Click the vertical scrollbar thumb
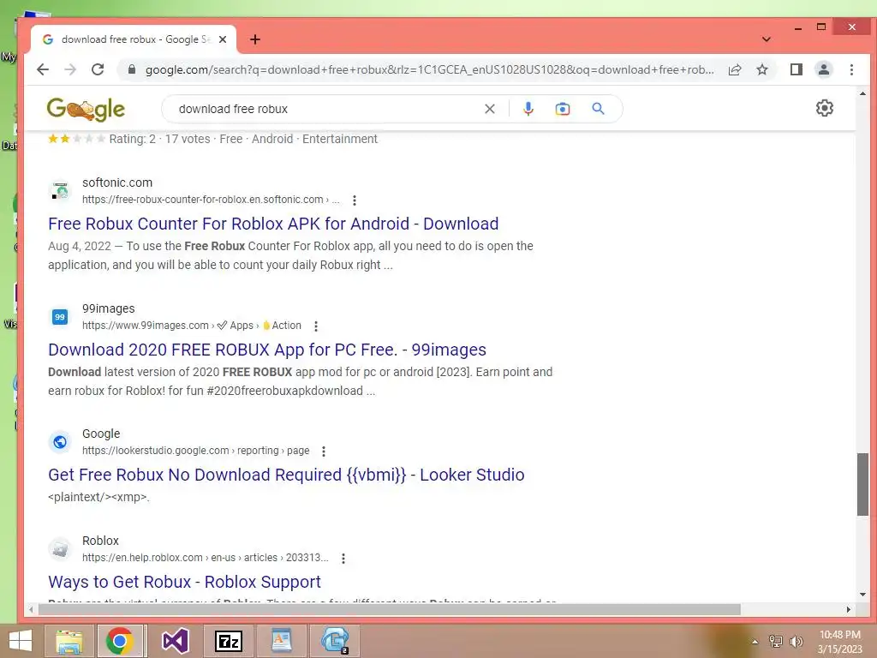The image size is (877, 658). (x=862, y=485)
